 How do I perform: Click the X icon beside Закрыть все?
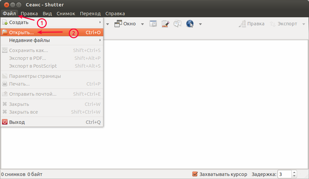5,112
